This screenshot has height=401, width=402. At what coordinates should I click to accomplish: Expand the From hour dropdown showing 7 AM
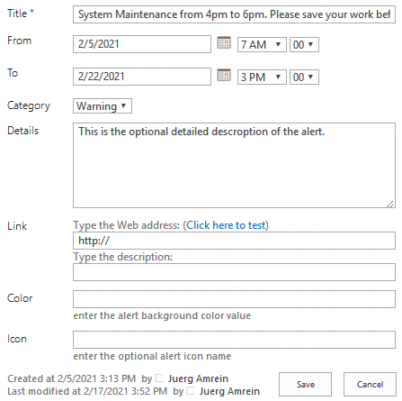(x=262, y=45)
